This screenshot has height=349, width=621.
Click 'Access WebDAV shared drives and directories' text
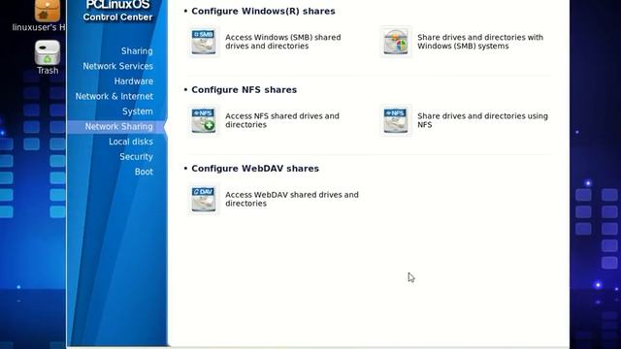[292, 199]
